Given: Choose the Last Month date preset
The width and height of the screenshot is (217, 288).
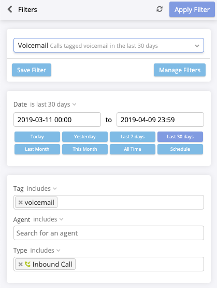Looking at the screenshot, I should click(37, 149).
